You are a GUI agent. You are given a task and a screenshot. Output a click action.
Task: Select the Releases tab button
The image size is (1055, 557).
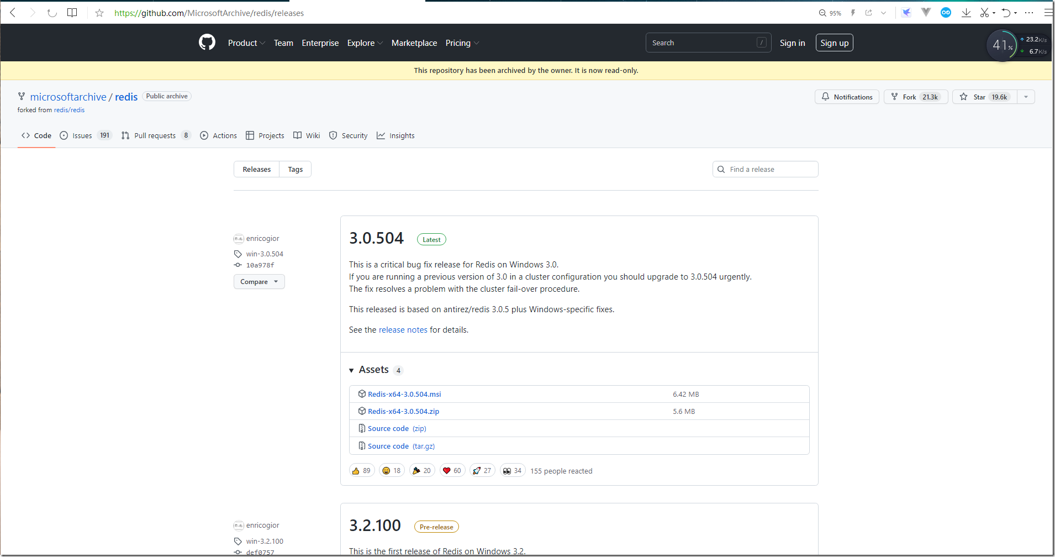tap(257, 169)
